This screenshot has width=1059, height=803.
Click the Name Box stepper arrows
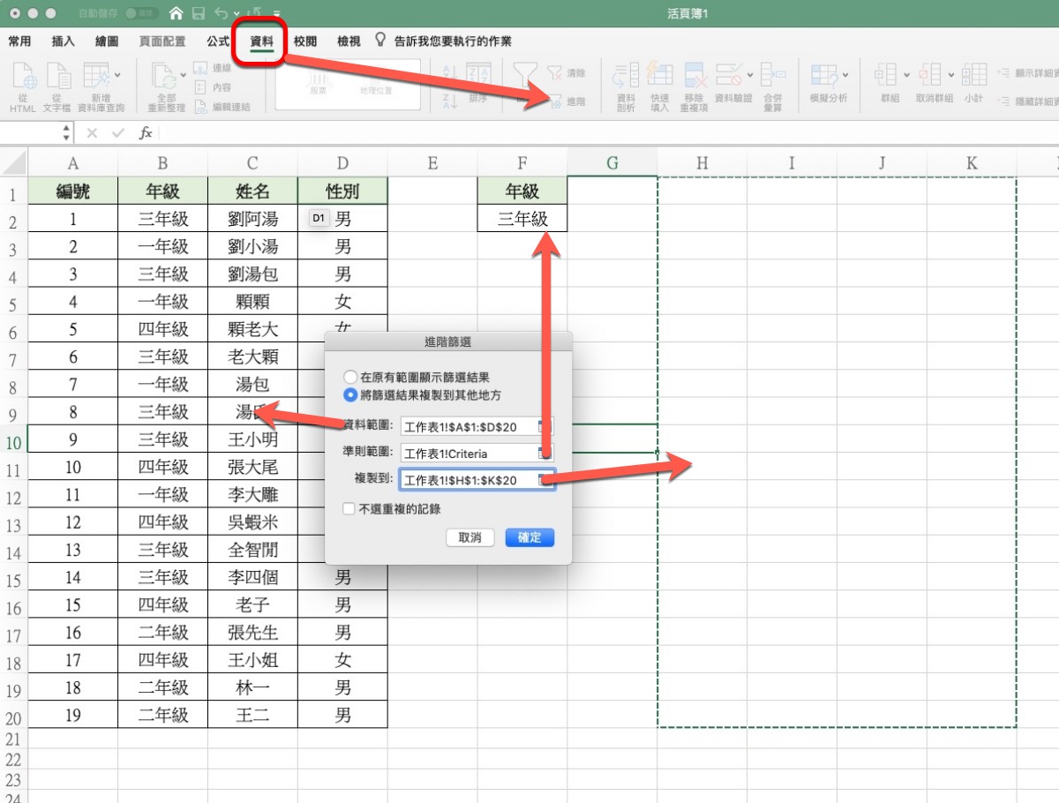pos(67,133)
